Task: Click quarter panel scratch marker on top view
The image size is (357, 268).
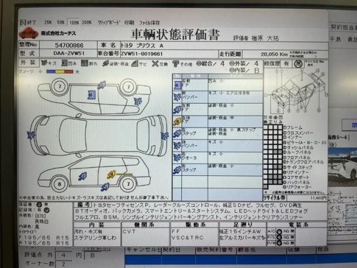Action: (138, 101)
